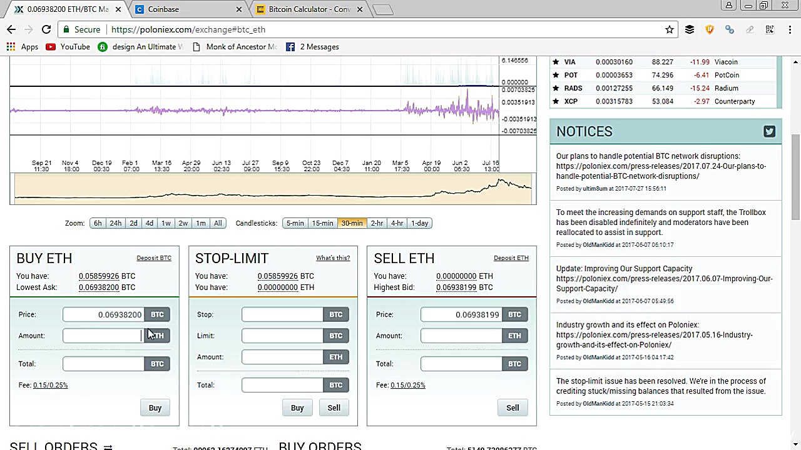Toggle favorite star for XCP market
The image size is (801, 450).
point(556,101)
